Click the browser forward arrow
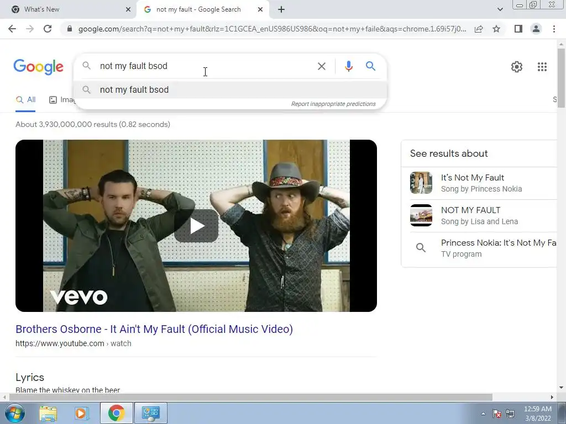 pos(30,29)
